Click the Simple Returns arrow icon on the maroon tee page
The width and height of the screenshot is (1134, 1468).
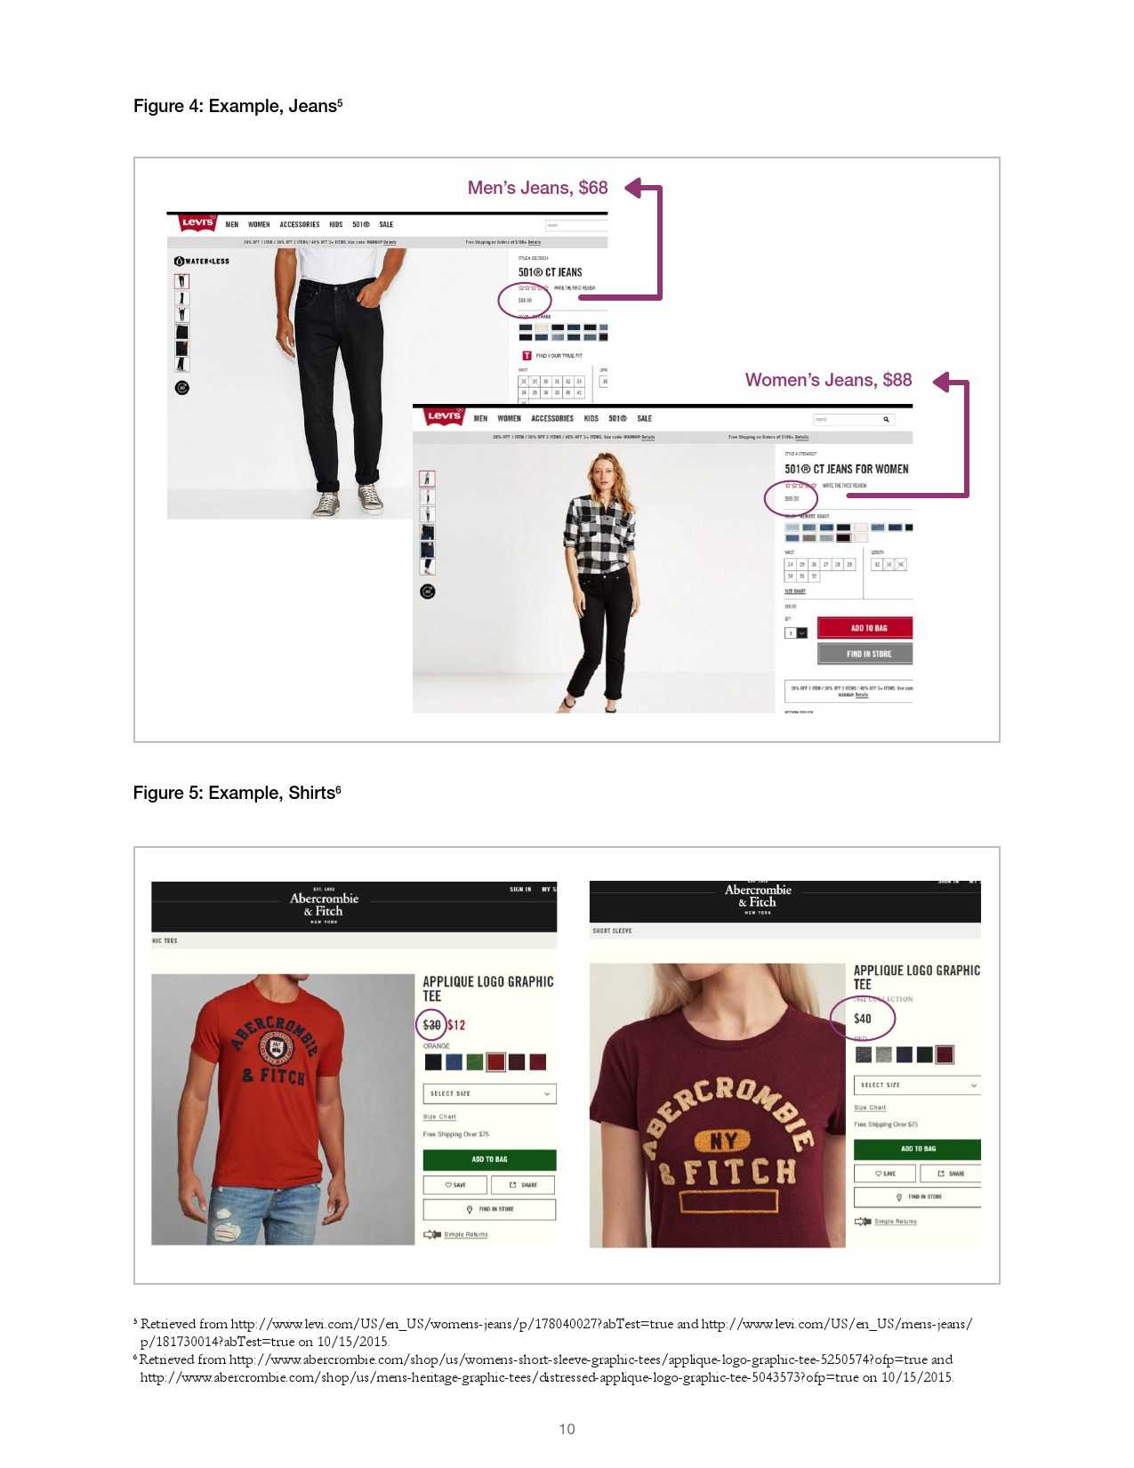863,1222
